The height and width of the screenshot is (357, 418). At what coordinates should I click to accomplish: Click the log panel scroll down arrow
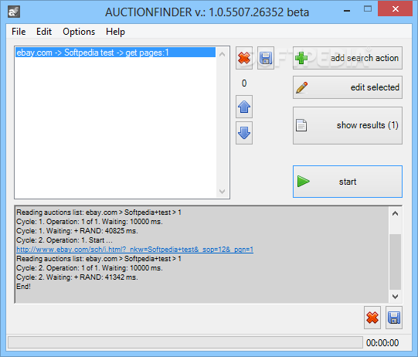(395, 296)
